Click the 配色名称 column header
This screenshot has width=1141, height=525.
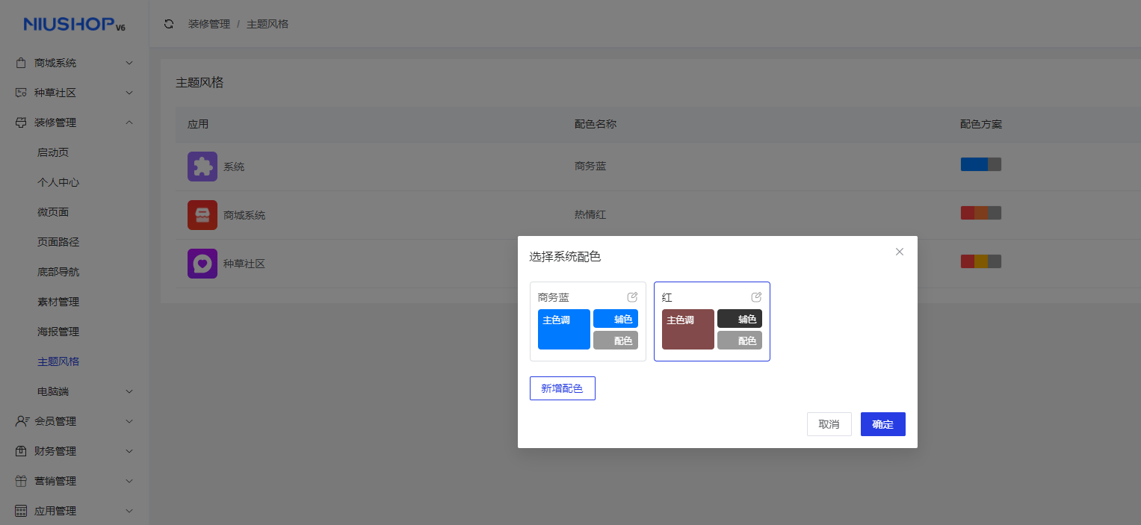pyautogui.click(x=596, y=124)
